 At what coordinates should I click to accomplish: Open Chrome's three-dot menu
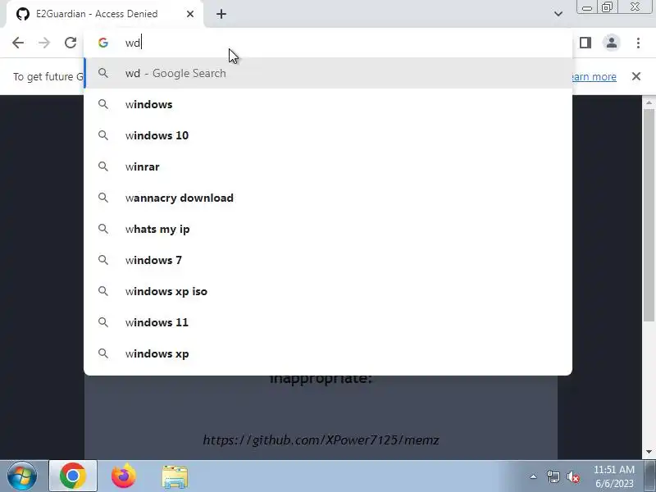(x=638, y=43)
